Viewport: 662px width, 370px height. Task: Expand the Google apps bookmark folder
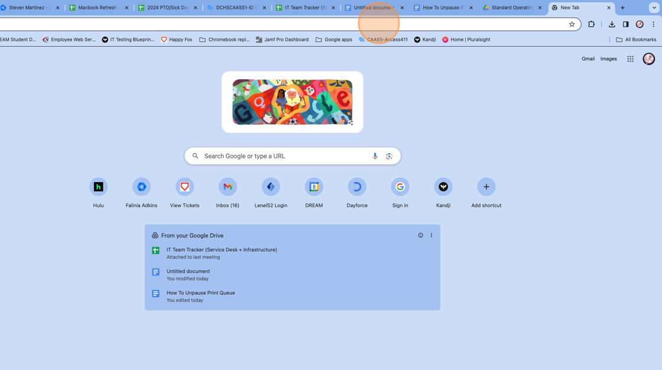(333, 39)
